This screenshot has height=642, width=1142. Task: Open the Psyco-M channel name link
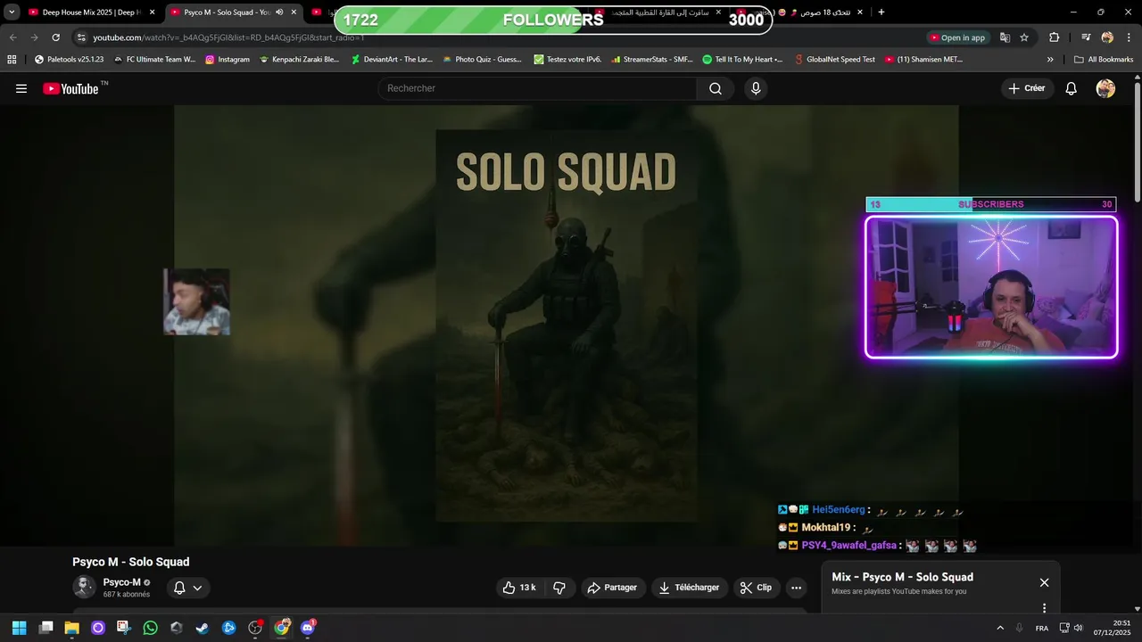(x=121, y=582)
